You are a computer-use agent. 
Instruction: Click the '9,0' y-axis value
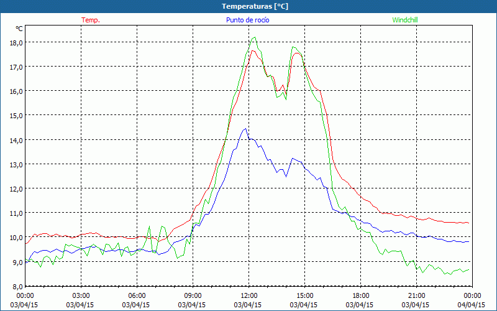pos(17,262)
